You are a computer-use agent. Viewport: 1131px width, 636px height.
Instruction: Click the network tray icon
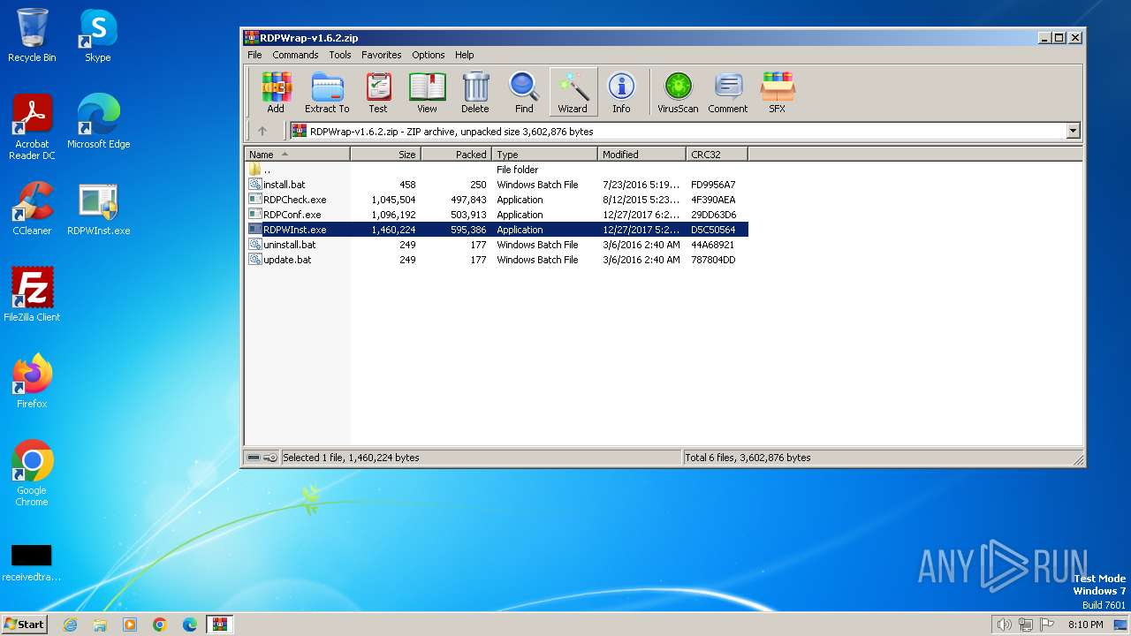[1025, 625]
